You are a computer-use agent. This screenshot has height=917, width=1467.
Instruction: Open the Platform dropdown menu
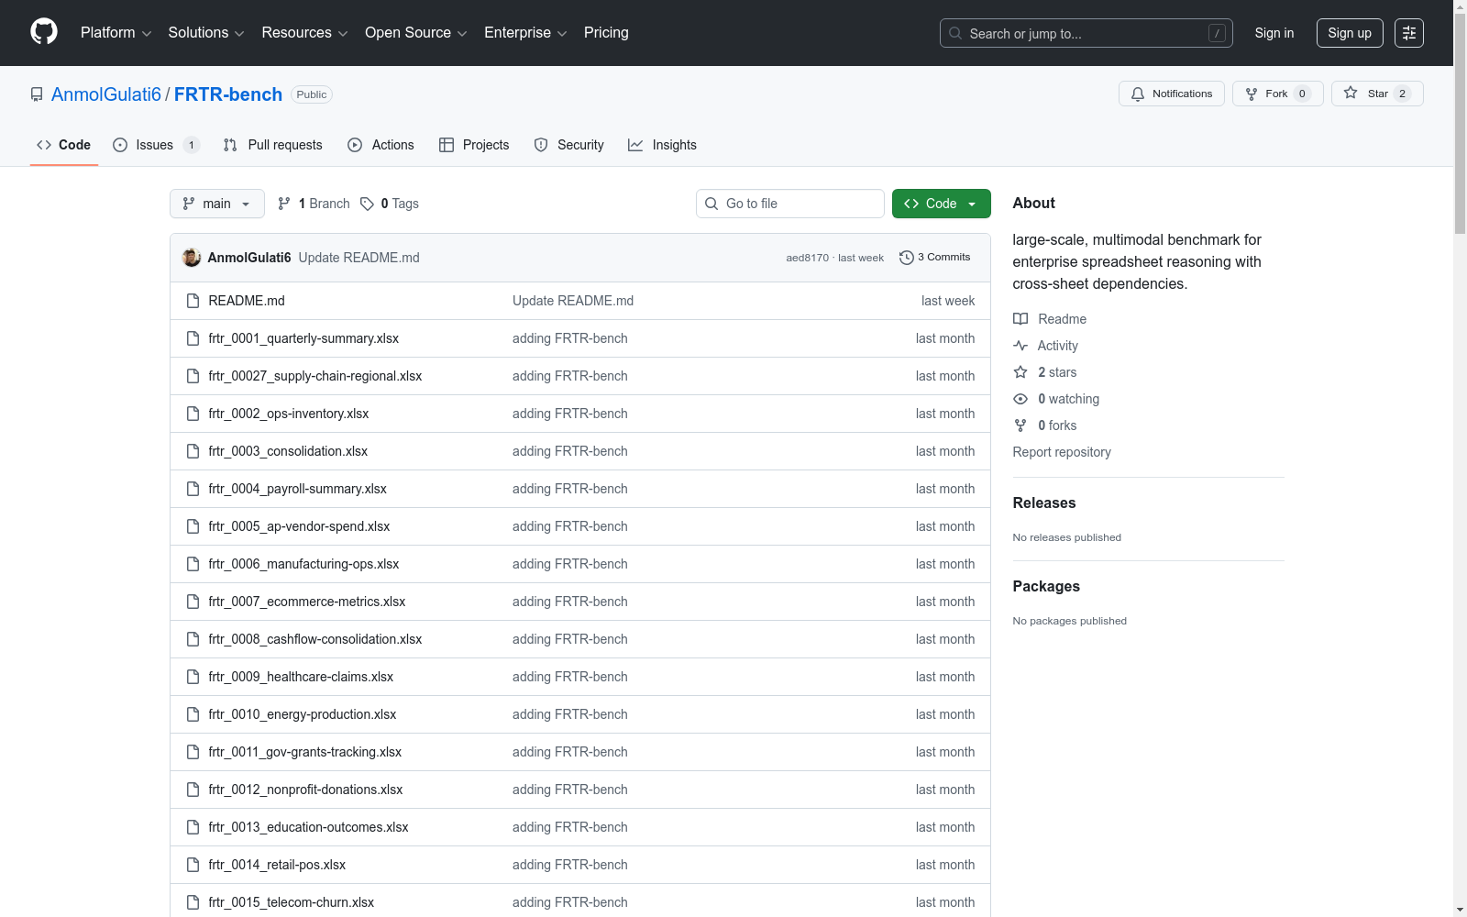coord(116,33)
